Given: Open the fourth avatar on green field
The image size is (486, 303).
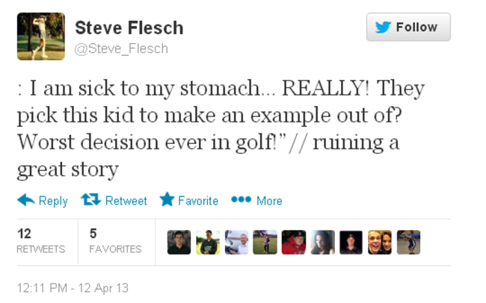Looking at the screenshot, I should [265, 243].
